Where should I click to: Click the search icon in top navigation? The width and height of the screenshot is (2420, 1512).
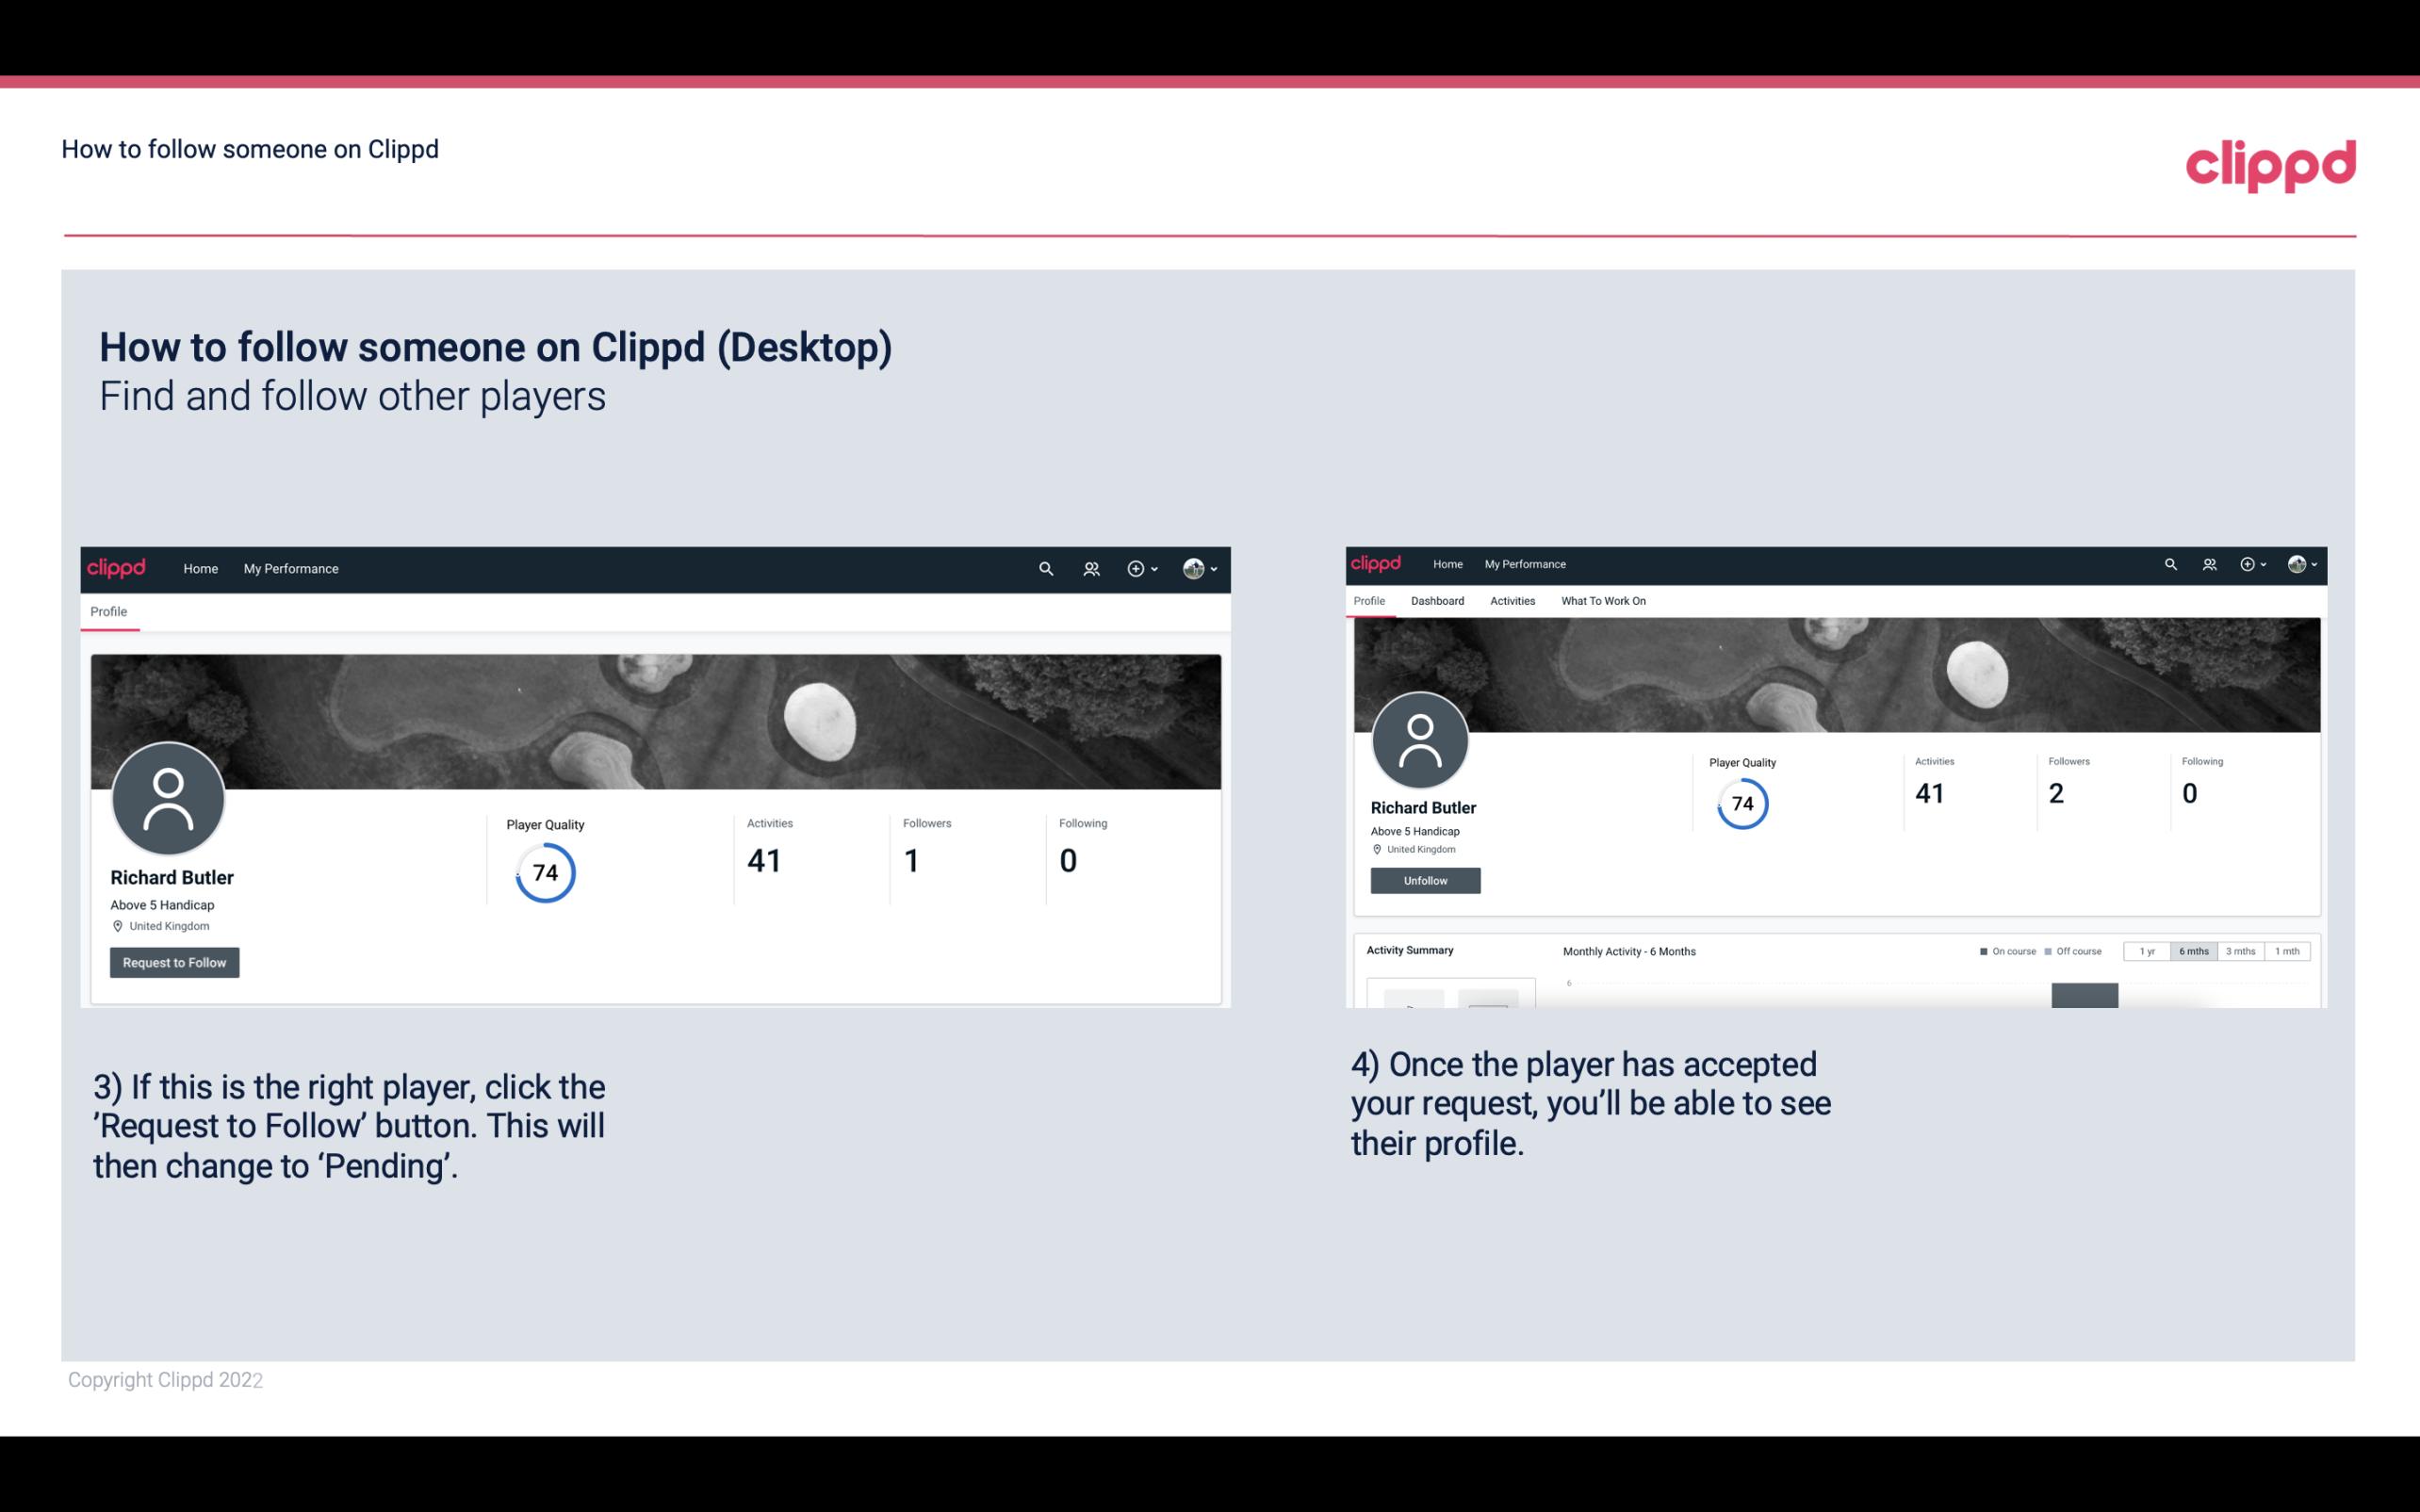(x=1043, y=568)
